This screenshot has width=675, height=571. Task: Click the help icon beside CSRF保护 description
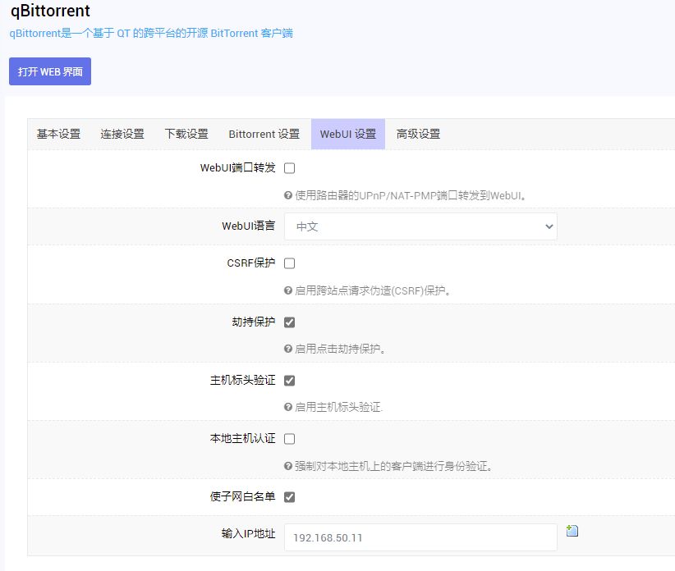tap(288, 290)
